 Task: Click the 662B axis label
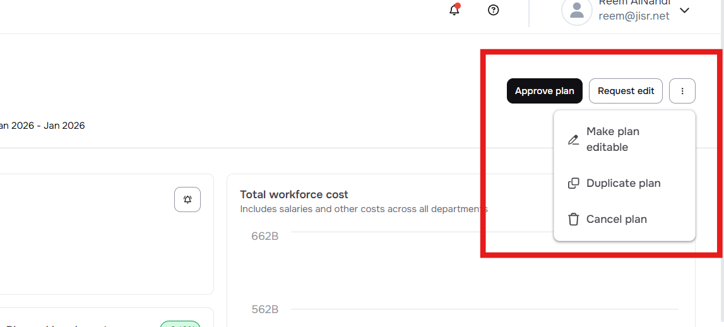[x=264, y=236]
